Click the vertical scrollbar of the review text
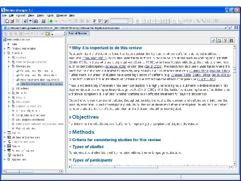 pyautogui.click(x=234, y=105)
